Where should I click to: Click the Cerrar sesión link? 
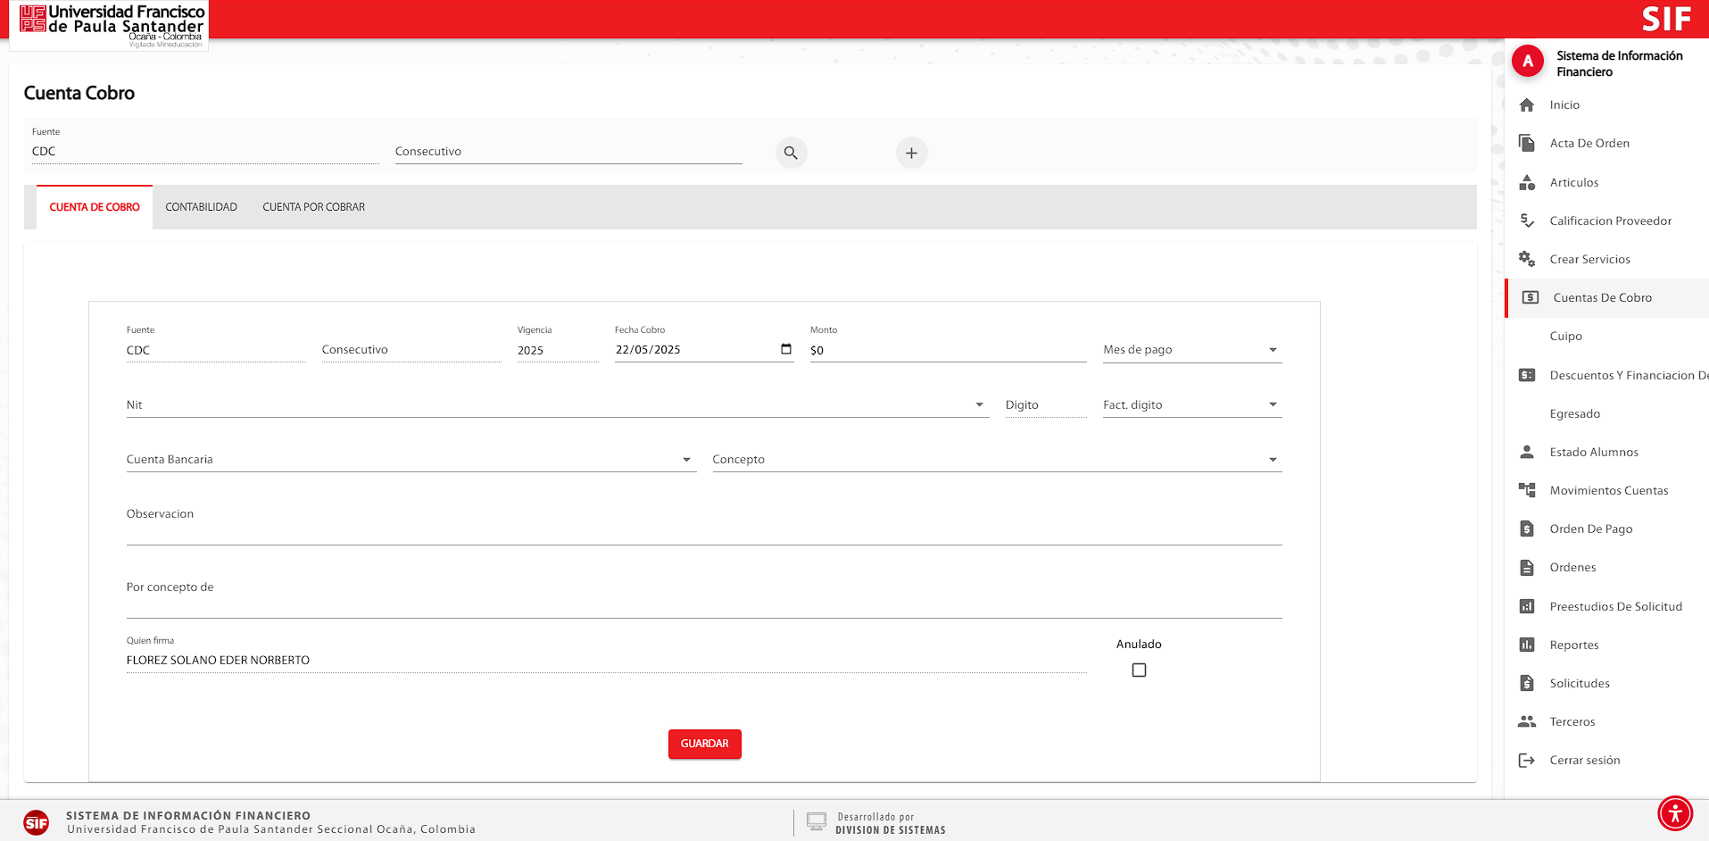coord(1584,760)
